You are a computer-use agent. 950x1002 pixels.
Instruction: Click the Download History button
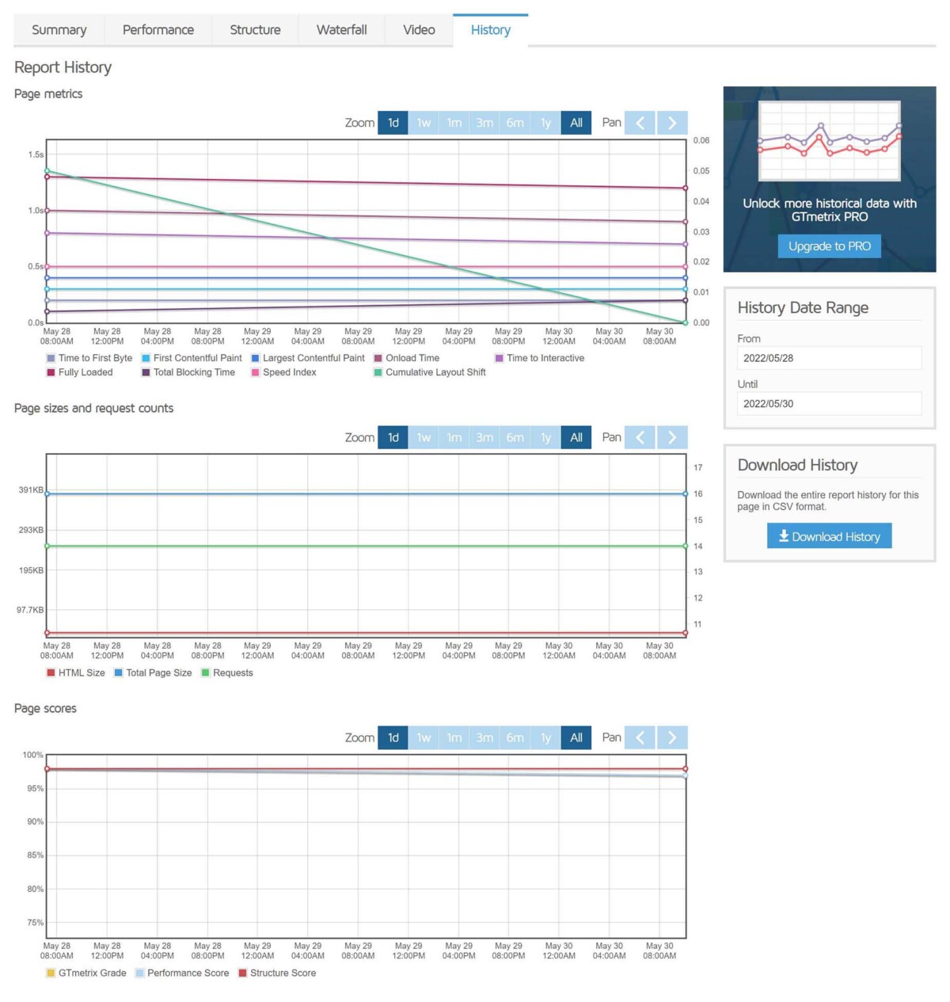829,536
